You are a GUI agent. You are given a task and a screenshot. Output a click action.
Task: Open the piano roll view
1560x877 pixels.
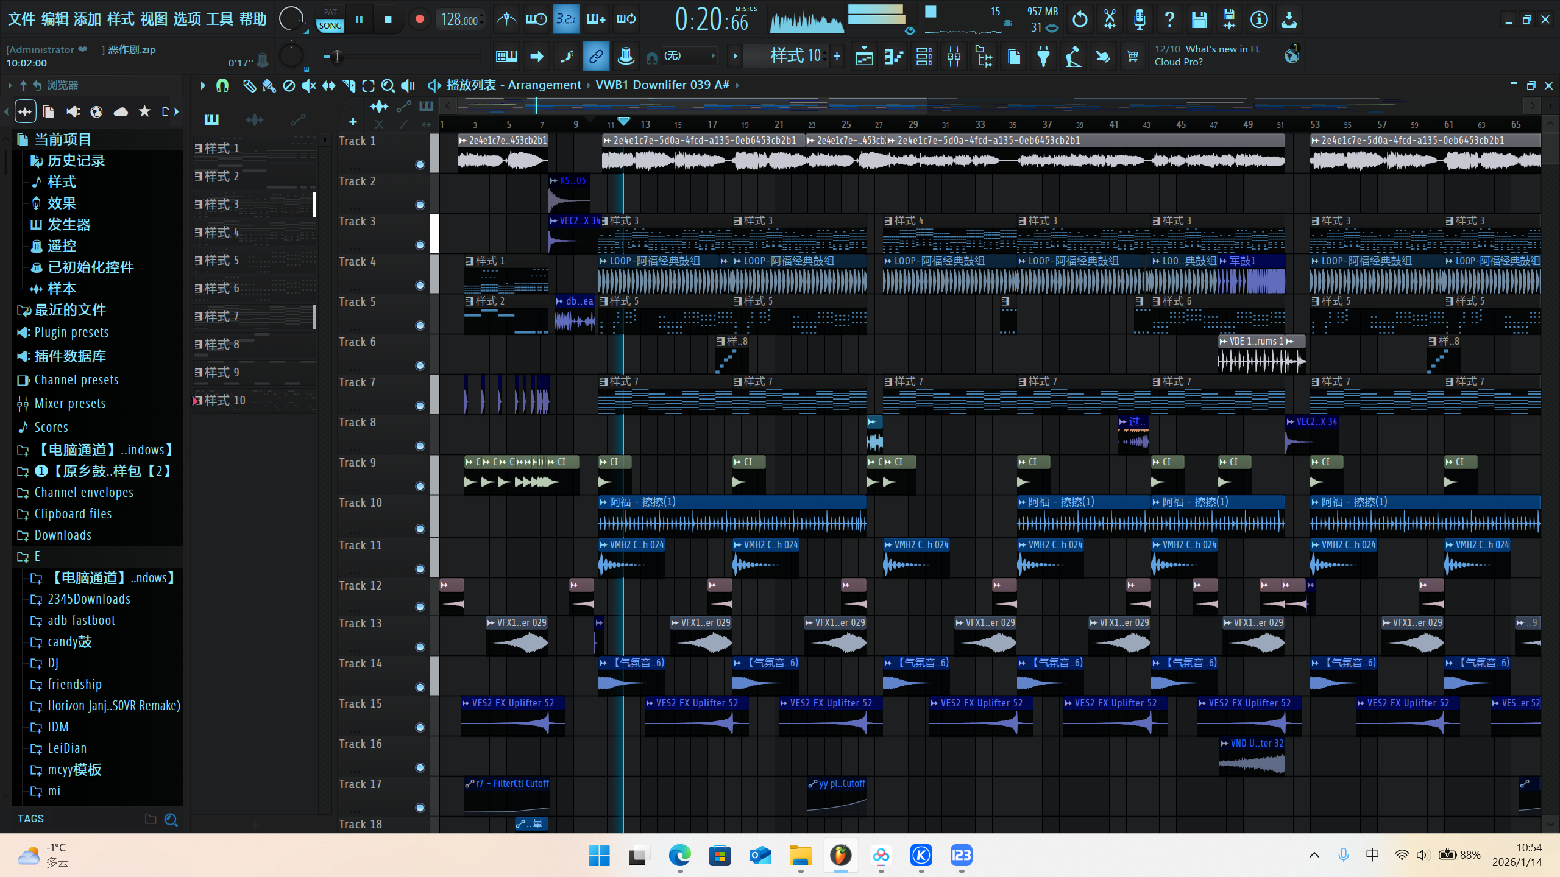(x=894, y=57)
